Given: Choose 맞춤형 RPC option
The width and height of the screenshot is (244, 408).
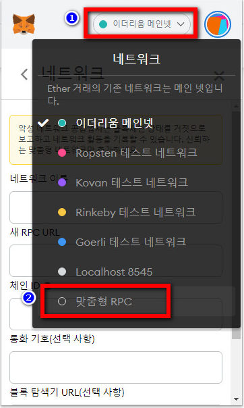Looking at the screenshot, I should (x=136, y=301).
